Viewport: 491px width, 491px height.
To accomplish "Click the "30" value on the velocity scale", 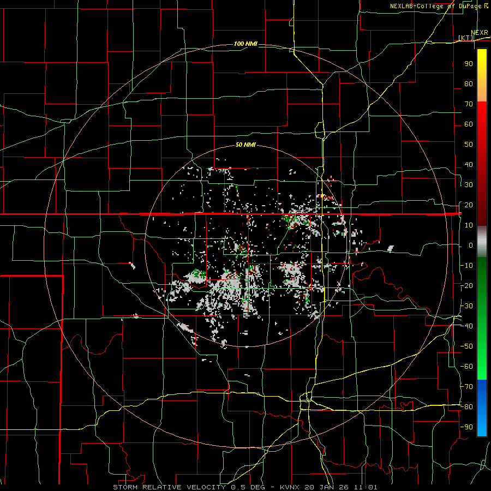I will pos(469,185).
